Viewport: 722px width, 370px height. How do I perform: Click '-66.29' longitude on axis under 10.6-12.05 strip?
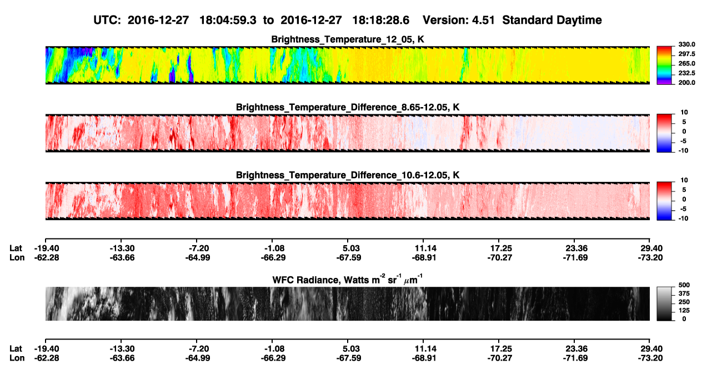pos(272,257)
